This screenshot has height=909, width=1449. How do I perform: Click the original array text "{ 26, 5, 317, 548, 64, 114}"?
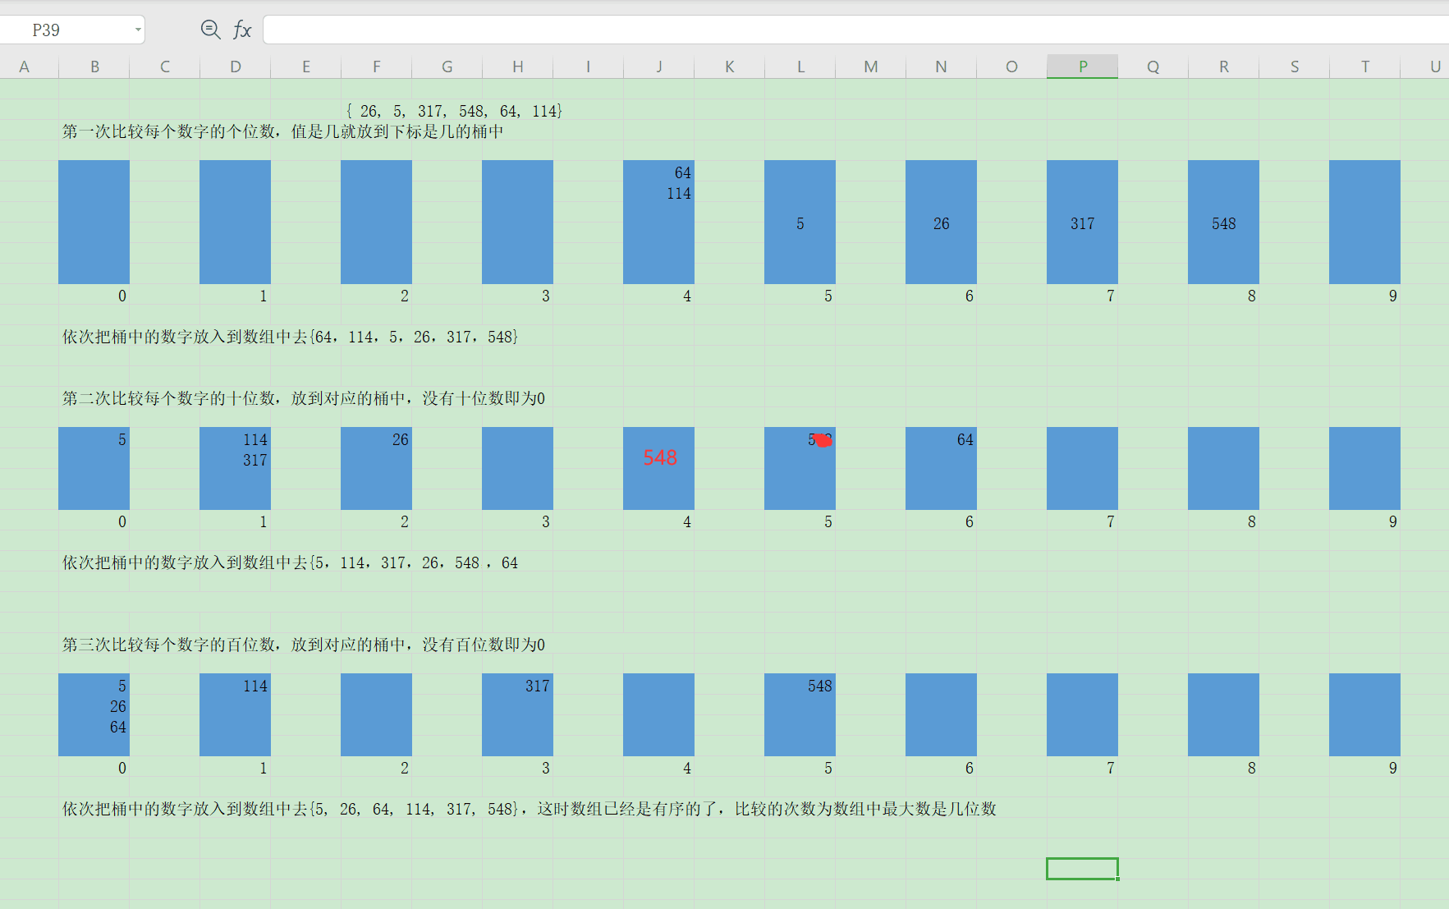click(x=454, y=111)
